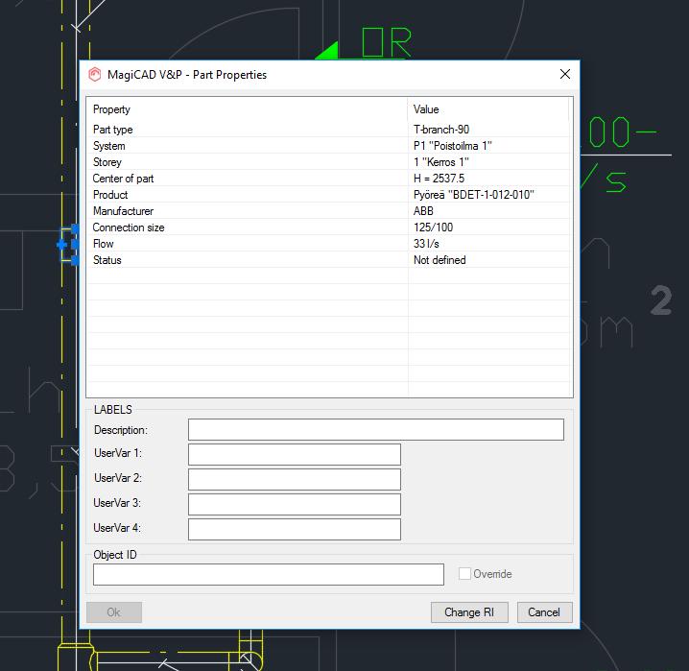Focus the UserVar 1 input field
Screen dimensions: 689x671
(295, 454)
